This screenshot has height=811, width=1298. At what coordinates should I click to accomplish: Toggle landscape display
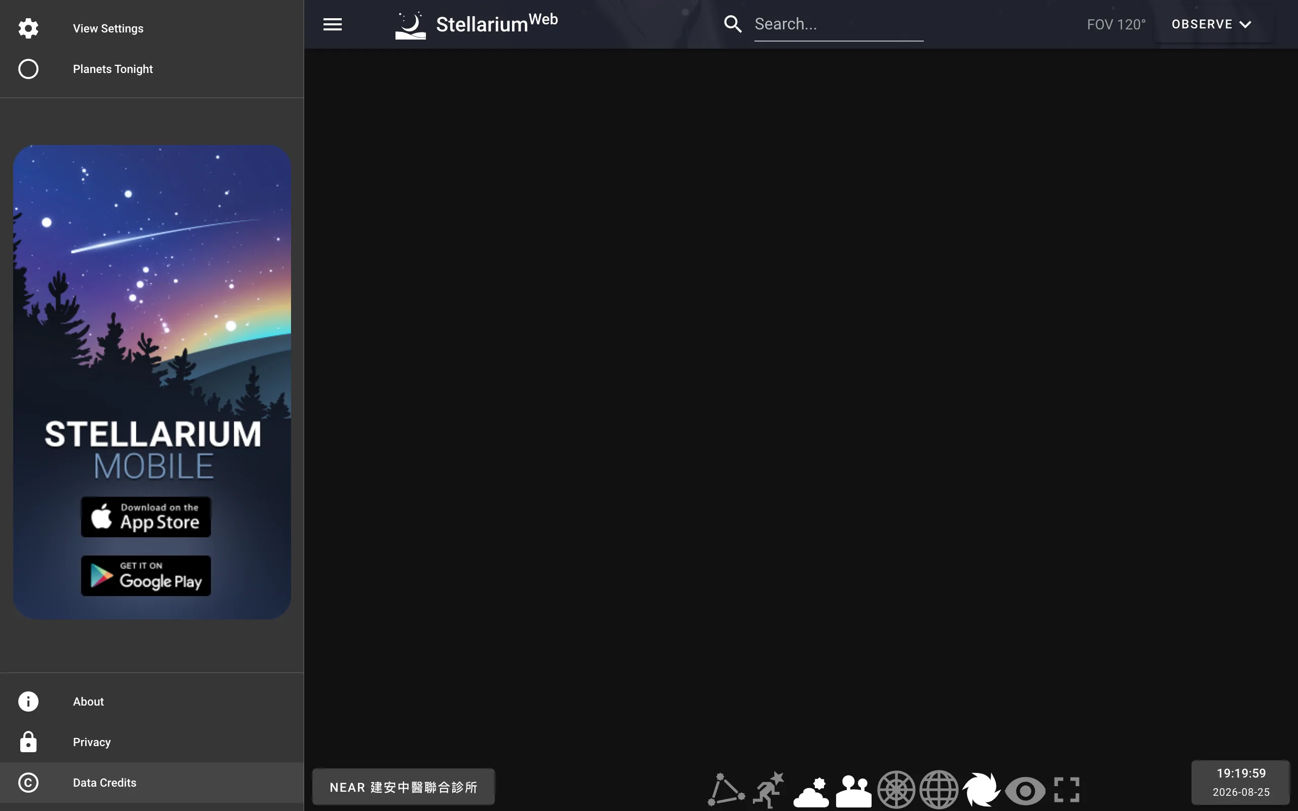tap(854, 791)
